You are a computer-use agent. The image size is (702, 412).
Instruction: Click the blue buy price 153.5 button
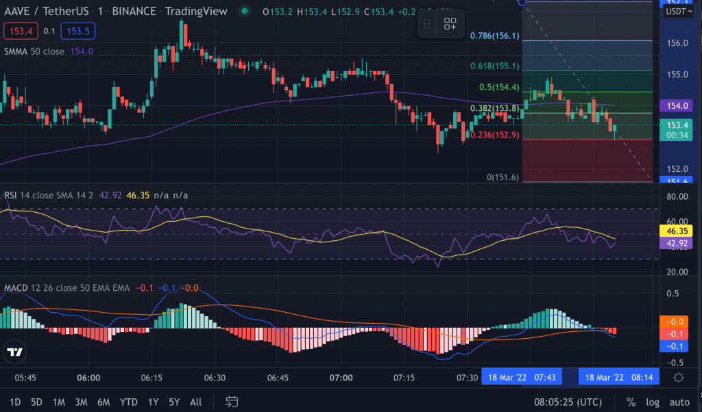tap(78, 31)
